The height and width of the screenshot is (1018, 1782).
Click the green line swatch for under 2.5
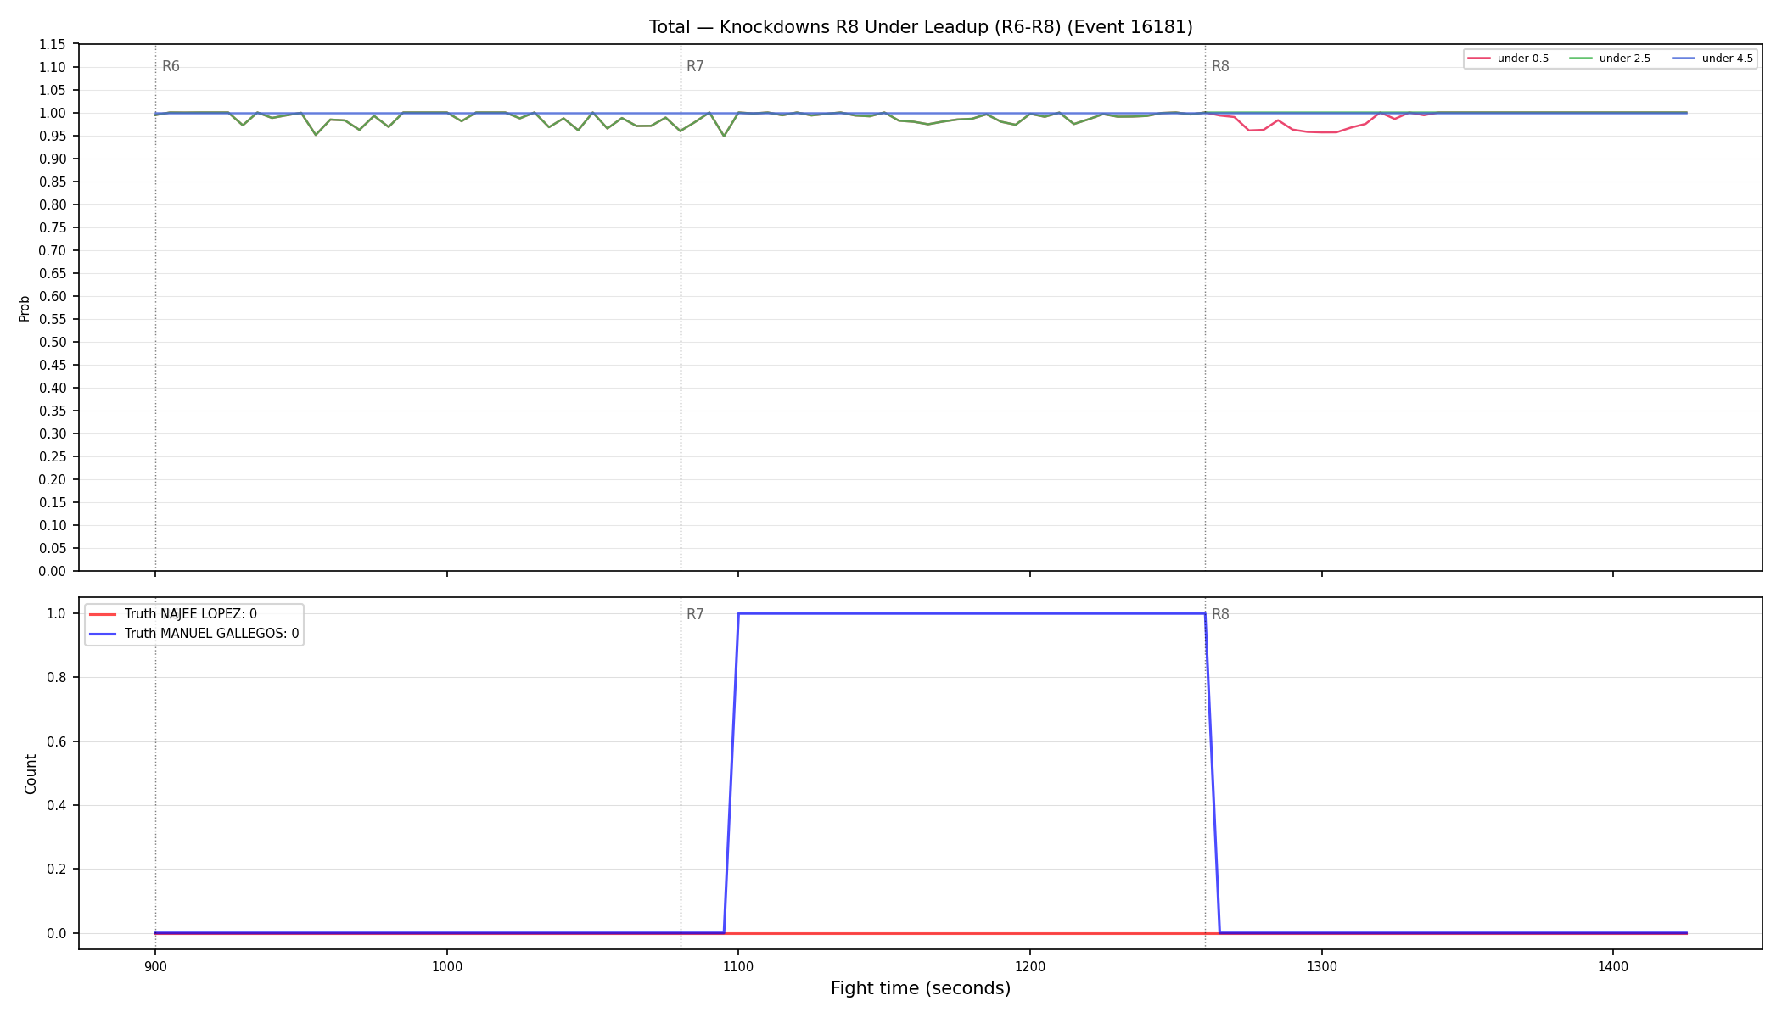point(1581,59)
